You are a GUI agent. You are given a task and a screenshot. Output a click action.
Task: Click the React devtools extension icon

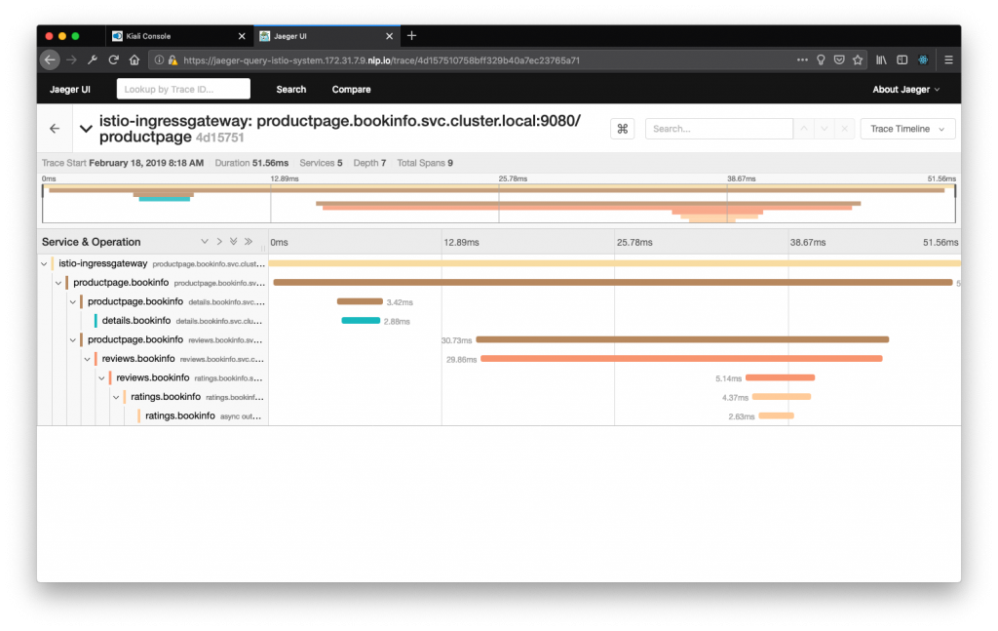pos(923,59)
